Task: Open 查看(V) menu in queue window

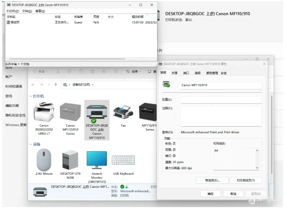Action: tap(40, 11)
